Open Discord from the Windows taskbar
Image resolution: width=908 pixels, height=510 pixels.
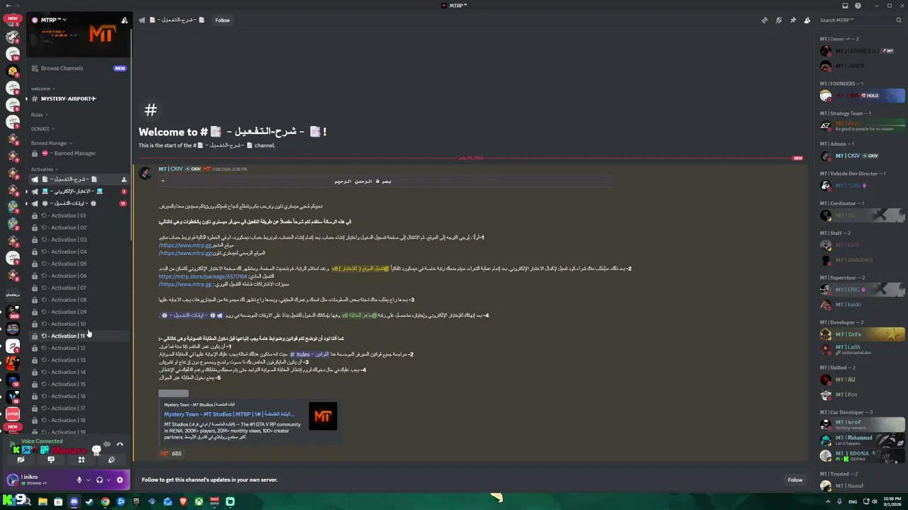coord(74,501)
